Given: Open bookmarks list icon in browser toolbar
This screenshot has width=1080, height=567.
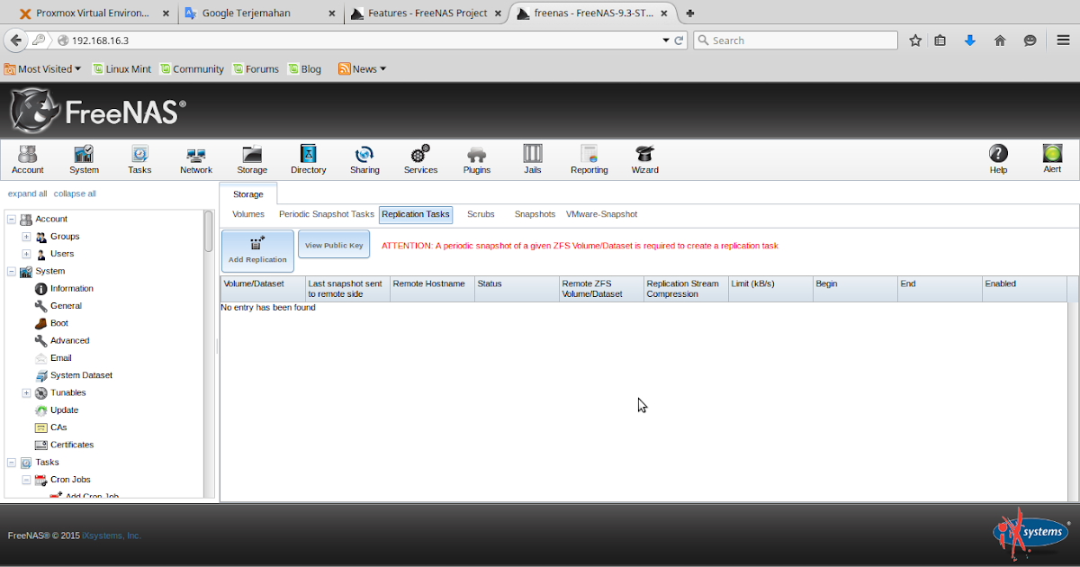Looking at the screenshot, I should click(x=940, y=40).
